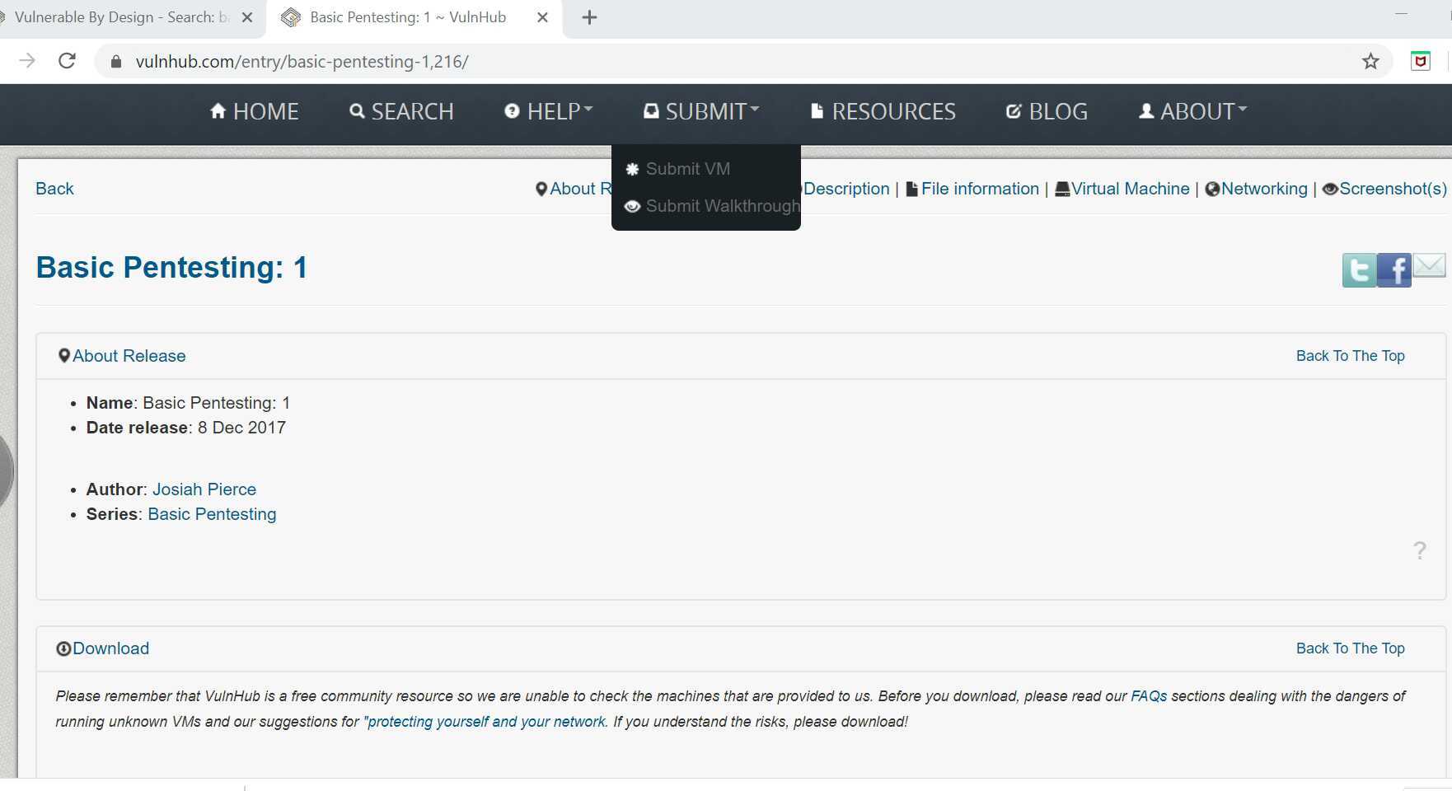Open the Josiah Pierce author link

204,489
